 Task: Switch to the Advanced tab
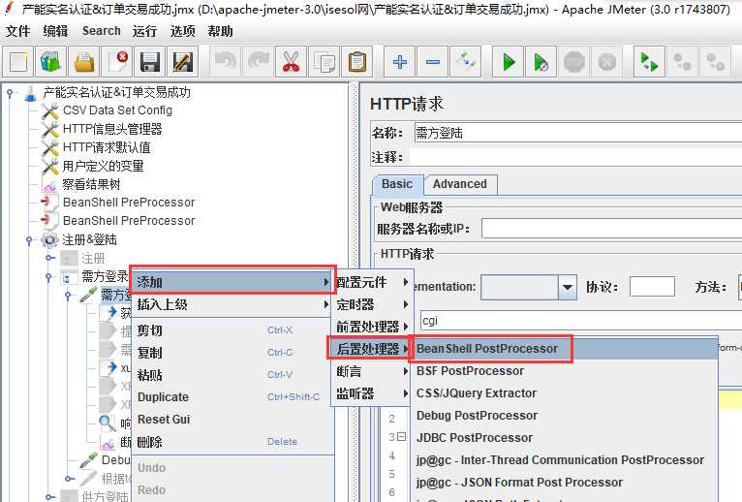[460, 184]
